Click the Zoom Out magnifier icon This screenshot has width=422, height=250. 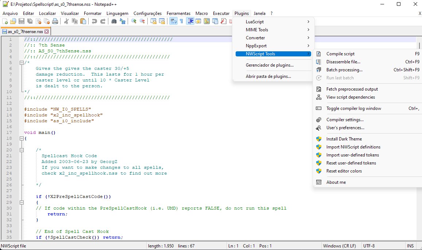[x=142, y=21]
